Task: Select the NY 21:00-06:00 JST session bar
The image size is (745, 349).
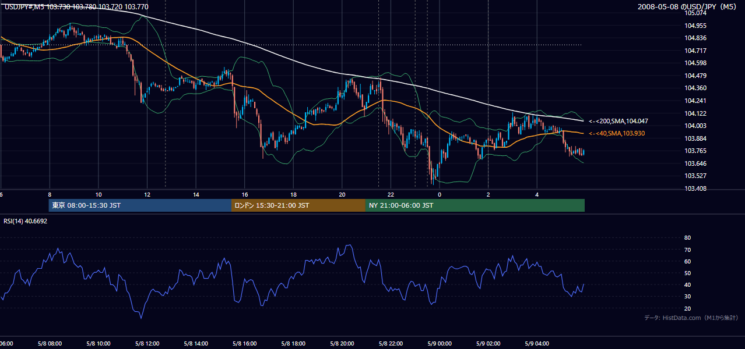Action: (x=475, y=205)
